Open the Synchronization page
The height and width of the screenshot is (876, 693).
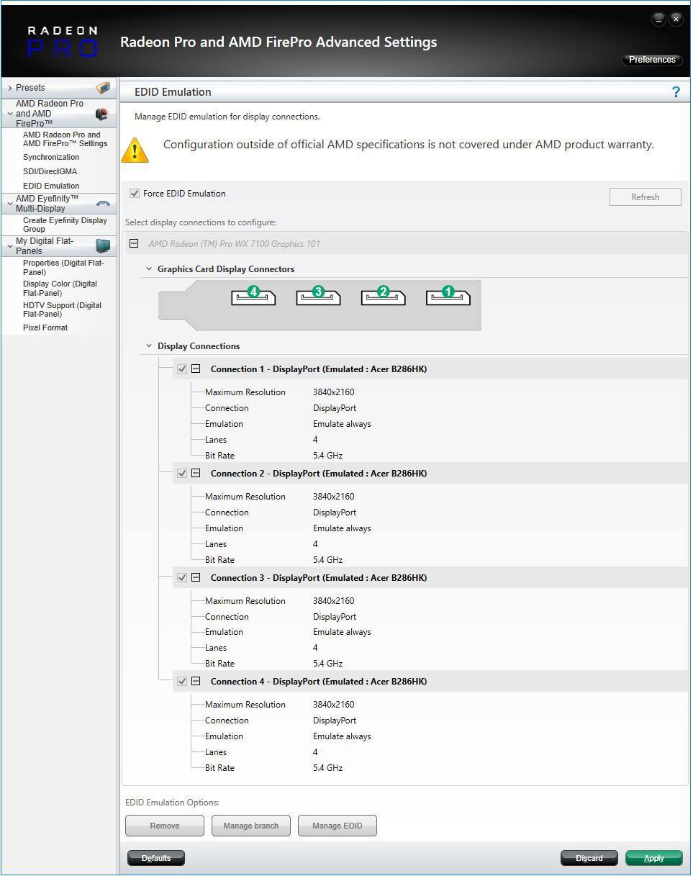point(51,158)
